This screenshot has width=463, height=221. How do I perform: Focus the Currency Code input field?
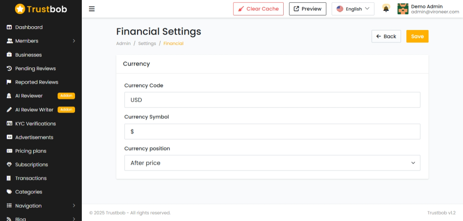coord(272,100)
